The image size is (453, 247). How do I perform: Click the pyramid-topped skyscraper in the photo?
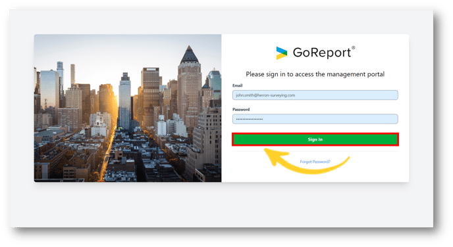[189, 83]
